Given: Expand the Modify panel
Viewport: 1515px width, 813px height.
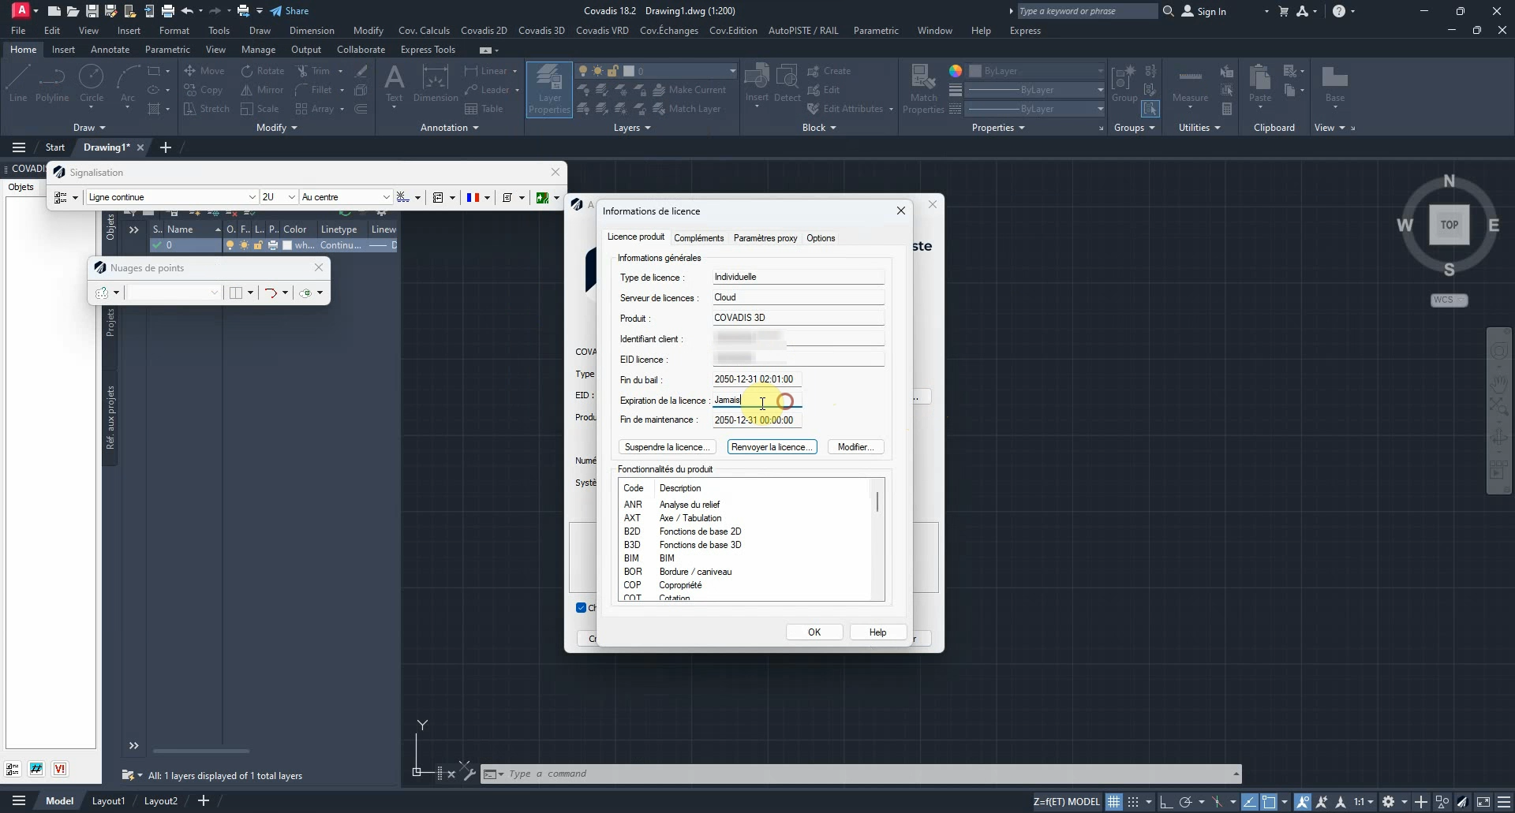Looking at the screenshot, I should [277, 128].
